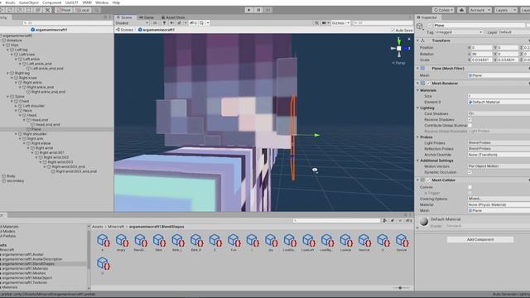Collapse the Probes section

[x=417, y=137]
